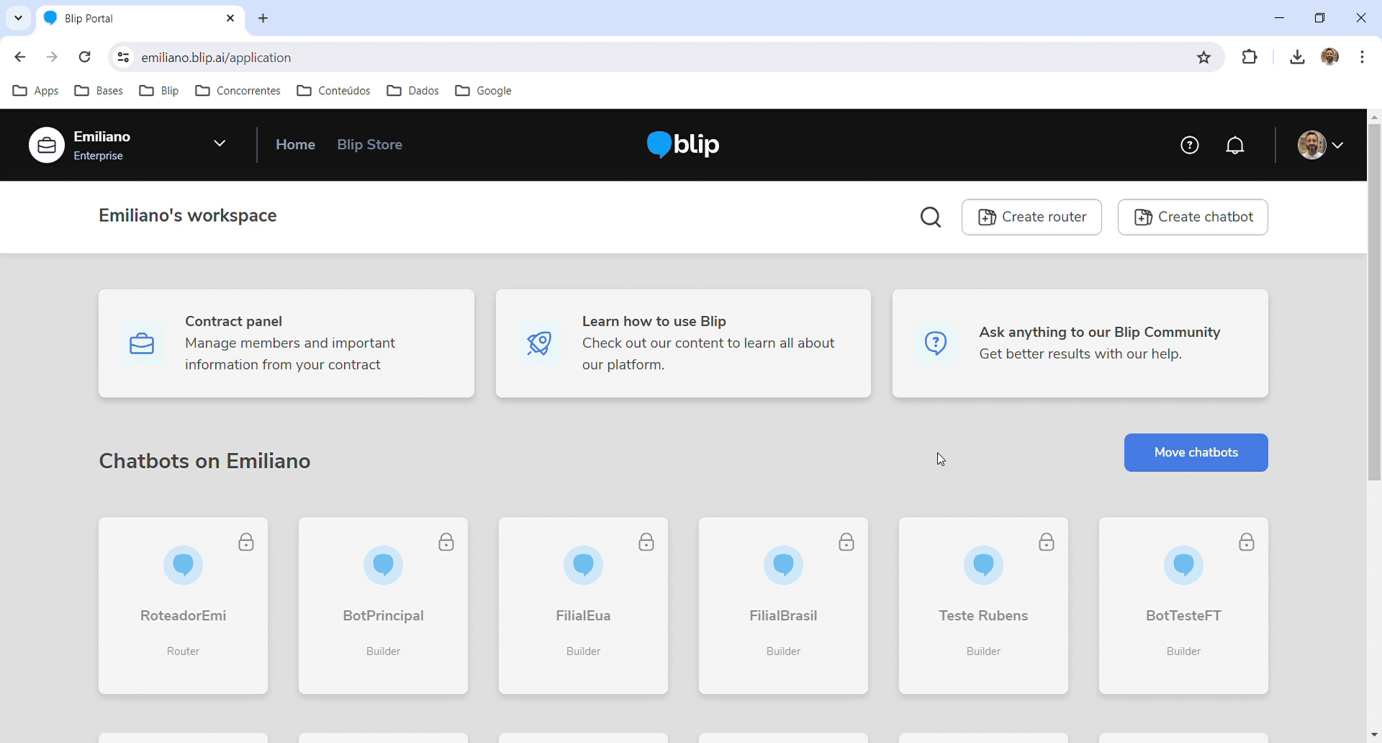Image resolution: width=1382 pixels, height=743 pixels.
Task: Open the tab search dropdown arrow
Action: [19, 18]
